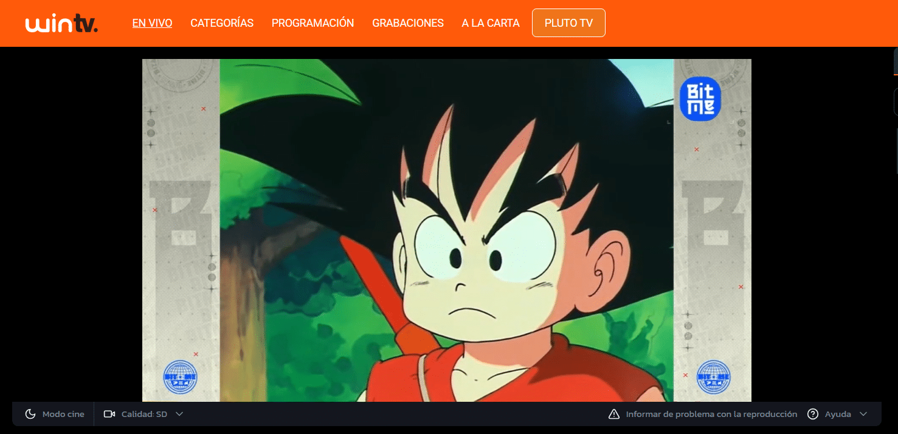Select A LA CARTA menu item
The height and width of the screenshot is (434, 898).
491,23
